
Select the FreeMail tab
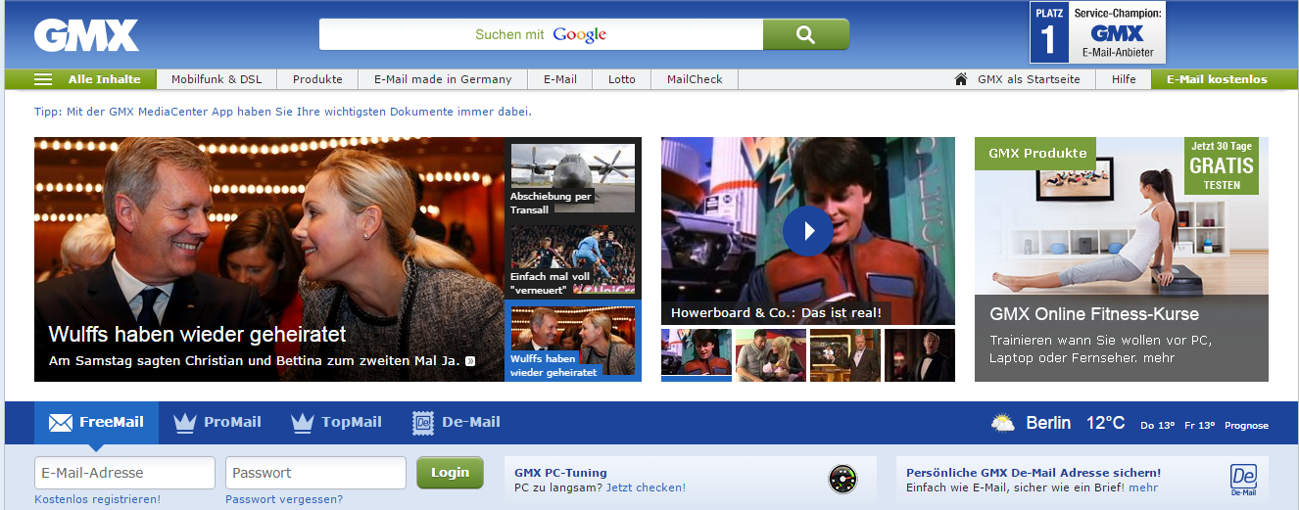point(97,423)
